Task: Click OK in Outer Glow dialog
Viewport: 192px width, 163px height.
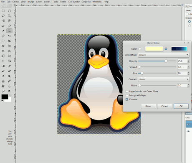Action: coord(181,106)
